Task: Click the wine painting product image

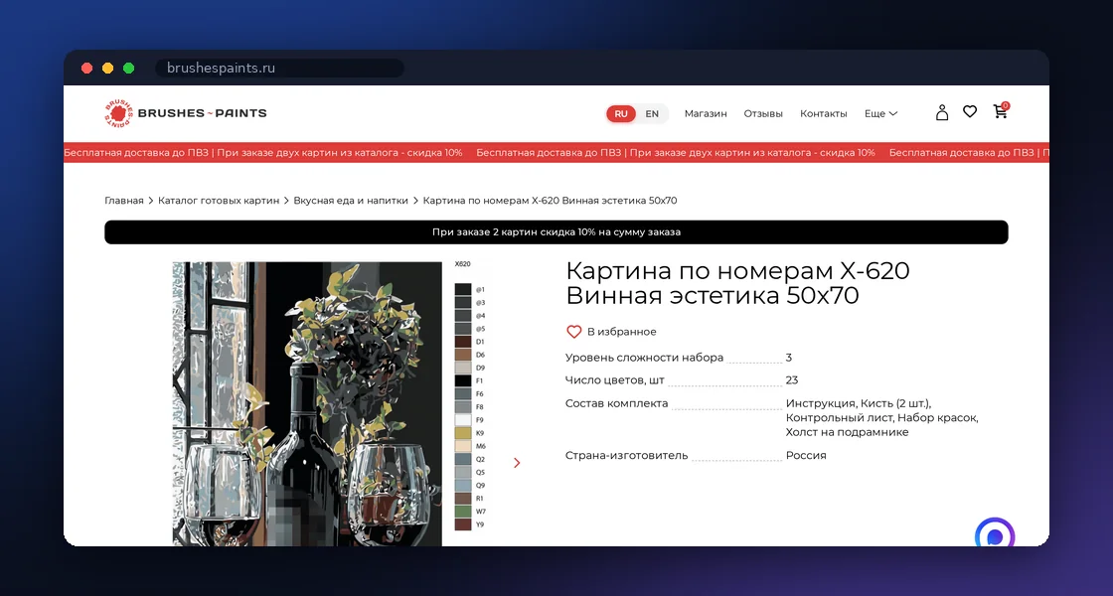Action: [307, 403]
